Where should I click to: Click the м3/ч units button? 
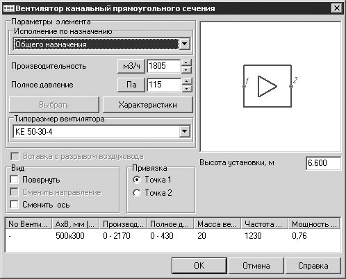(x=131, y=66)
